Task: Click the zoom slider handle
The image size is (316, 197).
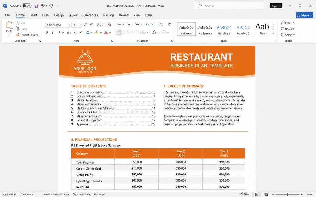Action: [287, 195]
